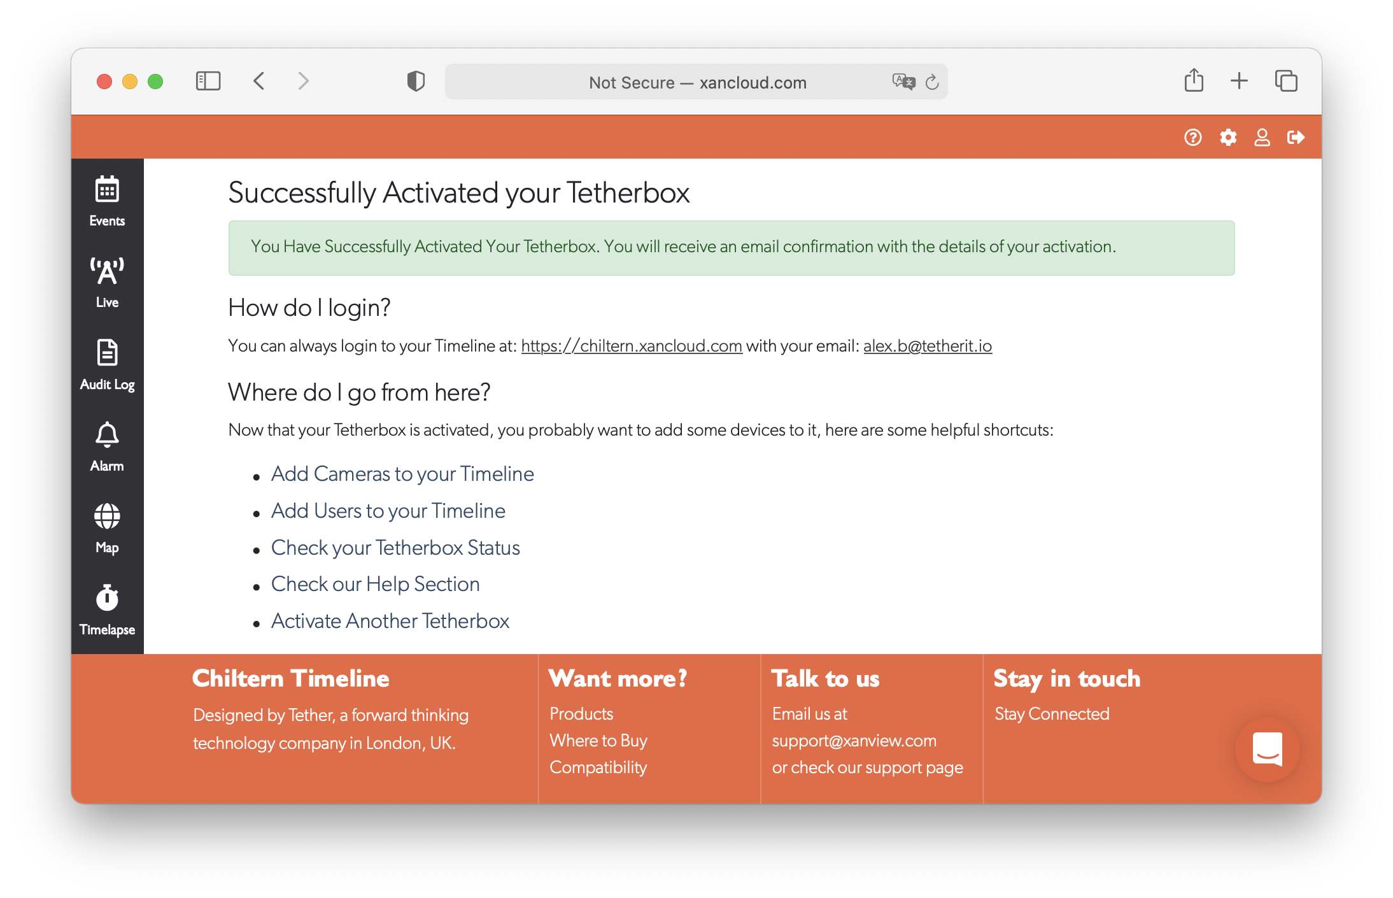Click the Compatibility link in the footer

point(598,767)
